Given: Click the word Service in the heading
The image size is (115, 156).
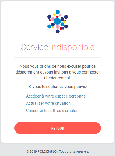Looking at the screenshot, I should tap(35, 47).
